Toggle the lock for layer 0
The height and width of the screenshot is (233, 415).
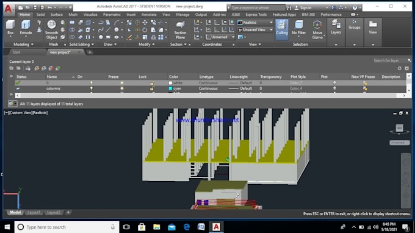point(152,83)
